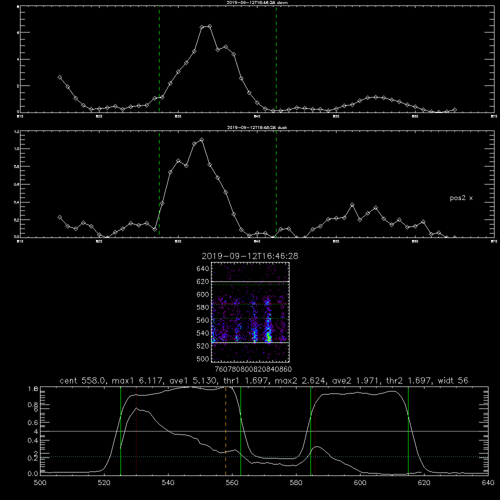Select the 'max2 2.624' value
The image size is (500, 500).
tap(300, 380)
